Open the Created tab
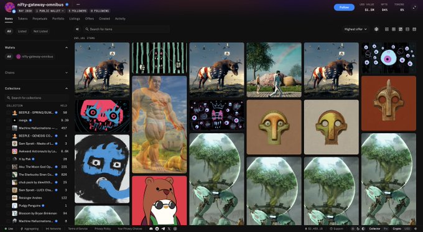The image size is (423, 232). pyautogui.click(x=105, y=19)
